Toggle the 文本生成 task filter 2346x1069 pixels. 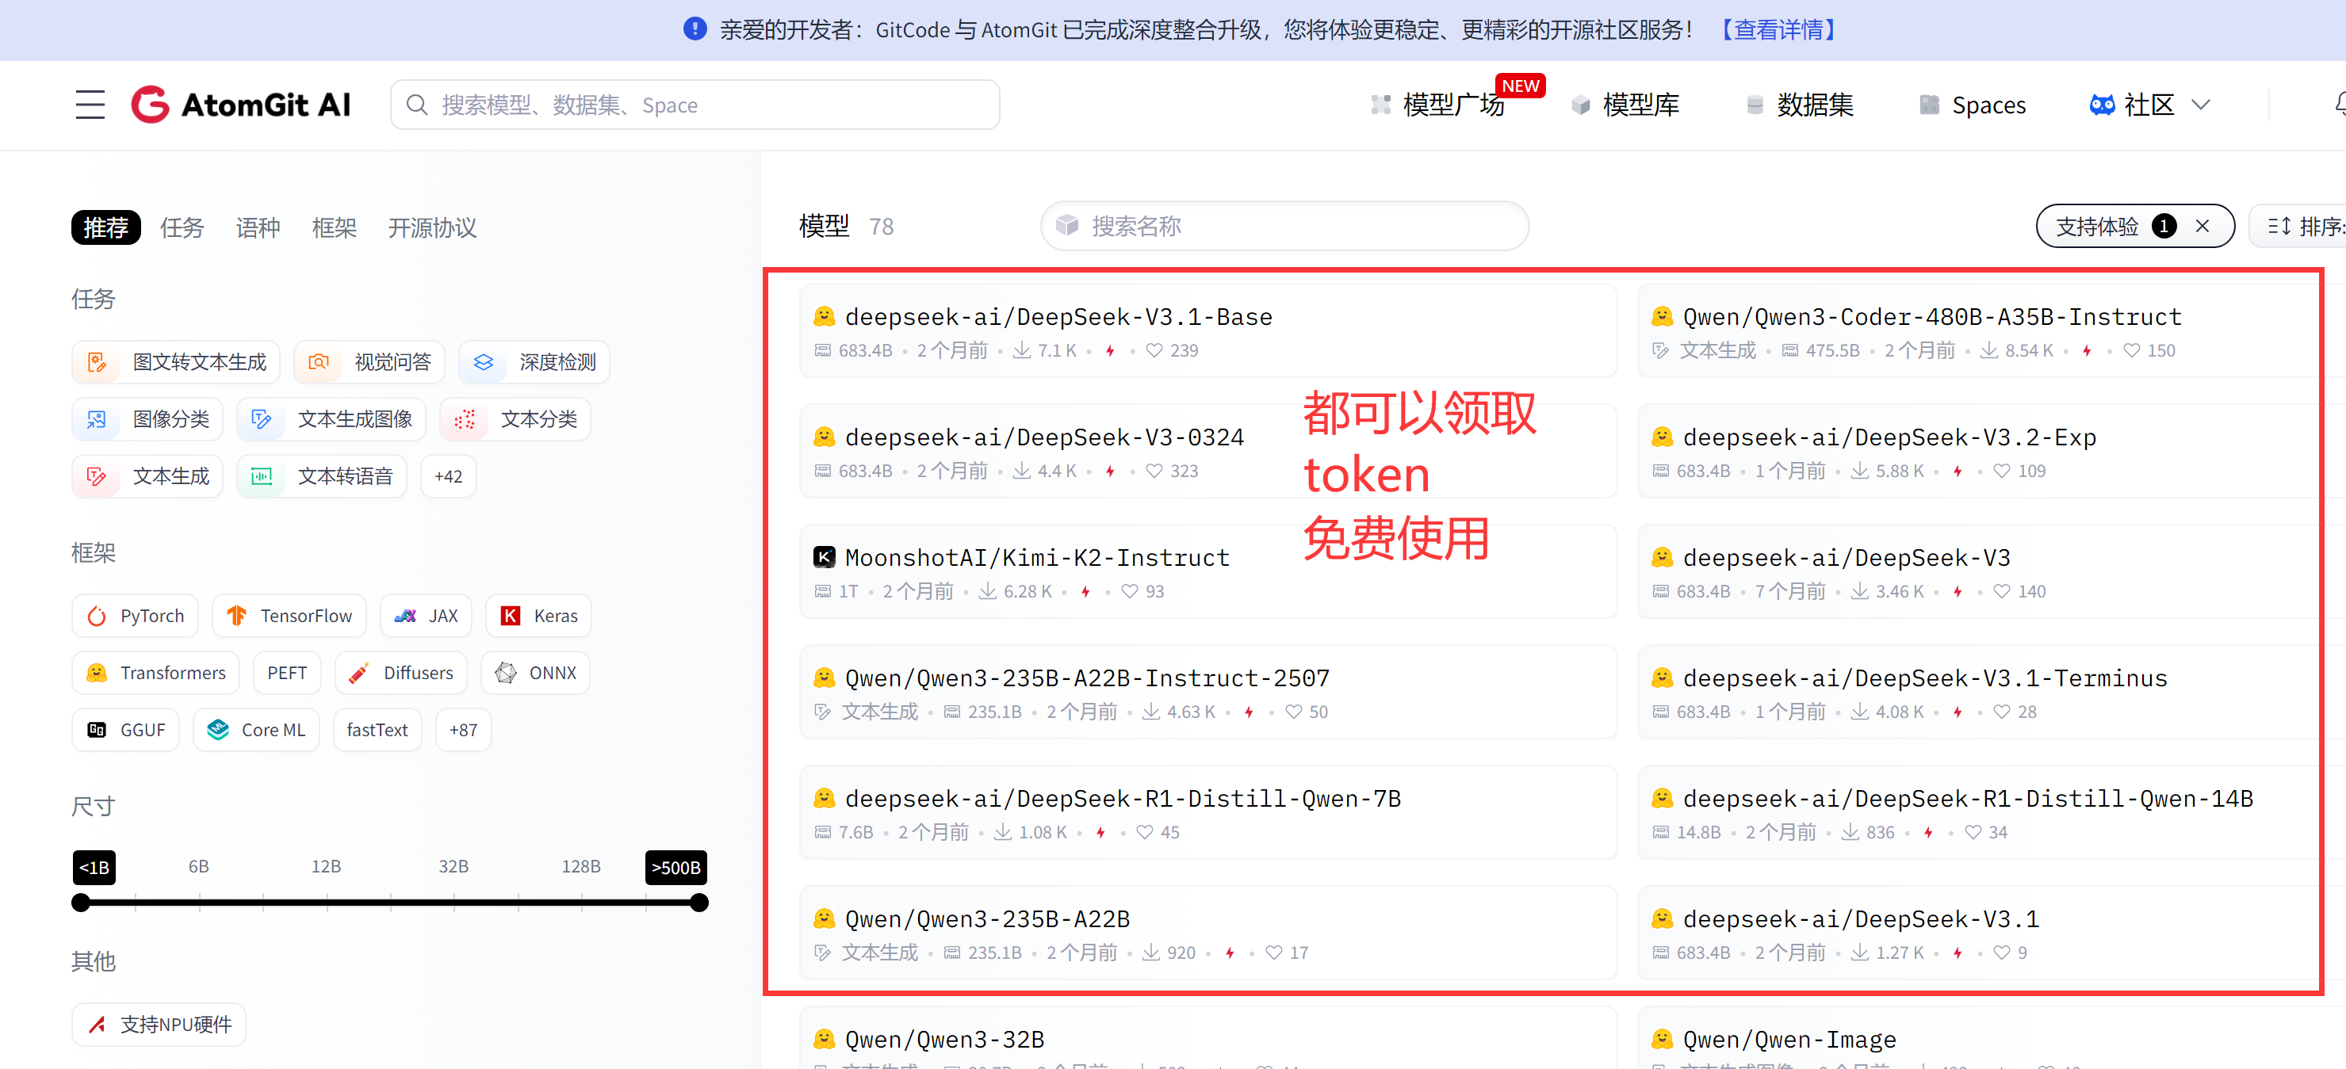pyautogui.click(x=148, y=477)
